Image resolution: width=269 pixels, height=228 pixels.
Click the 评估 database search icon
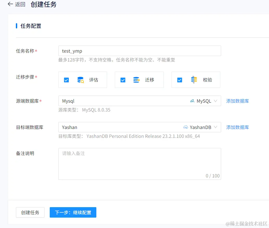click(80, 80)
